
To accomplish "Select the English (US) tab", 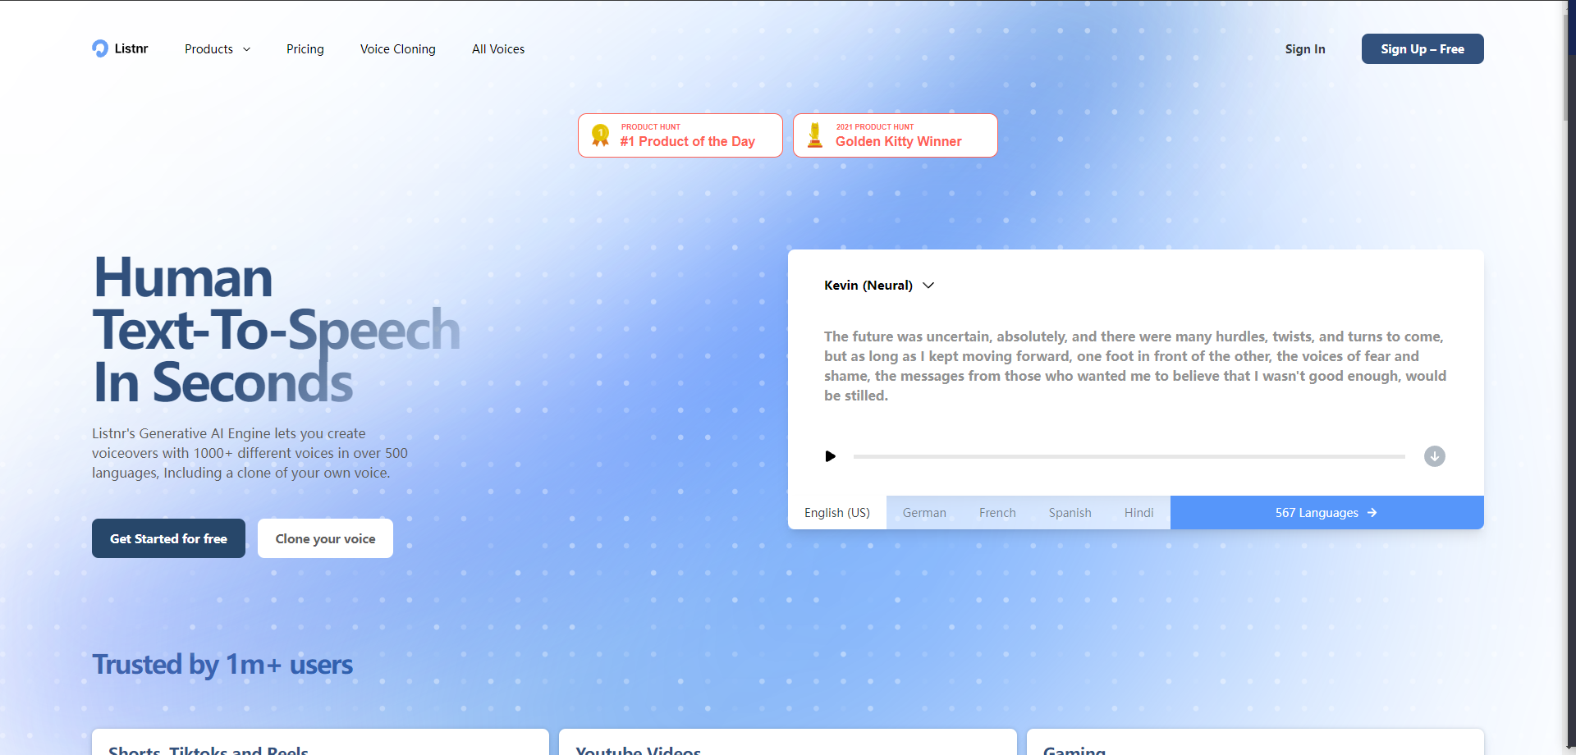I will tap(836, 513).
